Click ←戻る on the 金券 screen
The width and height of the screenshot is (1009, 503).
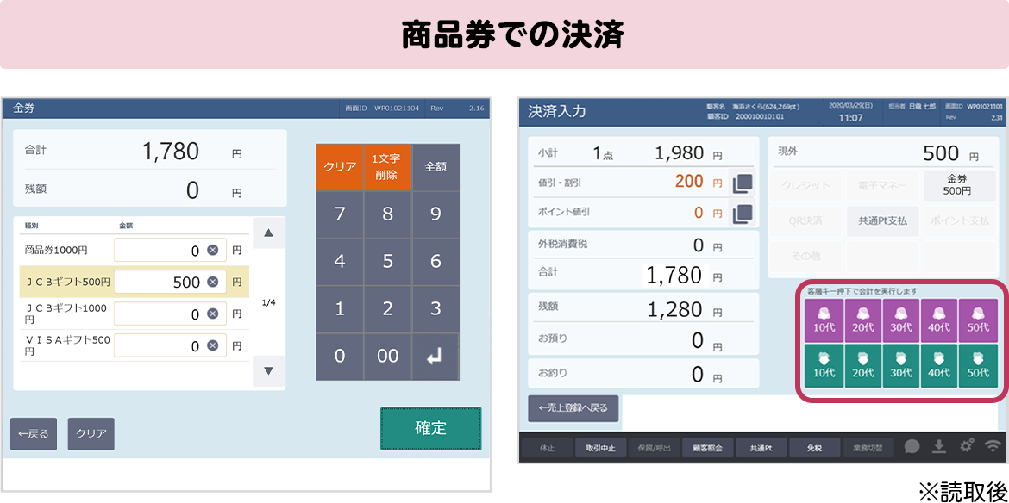click(x=34, y=433)
